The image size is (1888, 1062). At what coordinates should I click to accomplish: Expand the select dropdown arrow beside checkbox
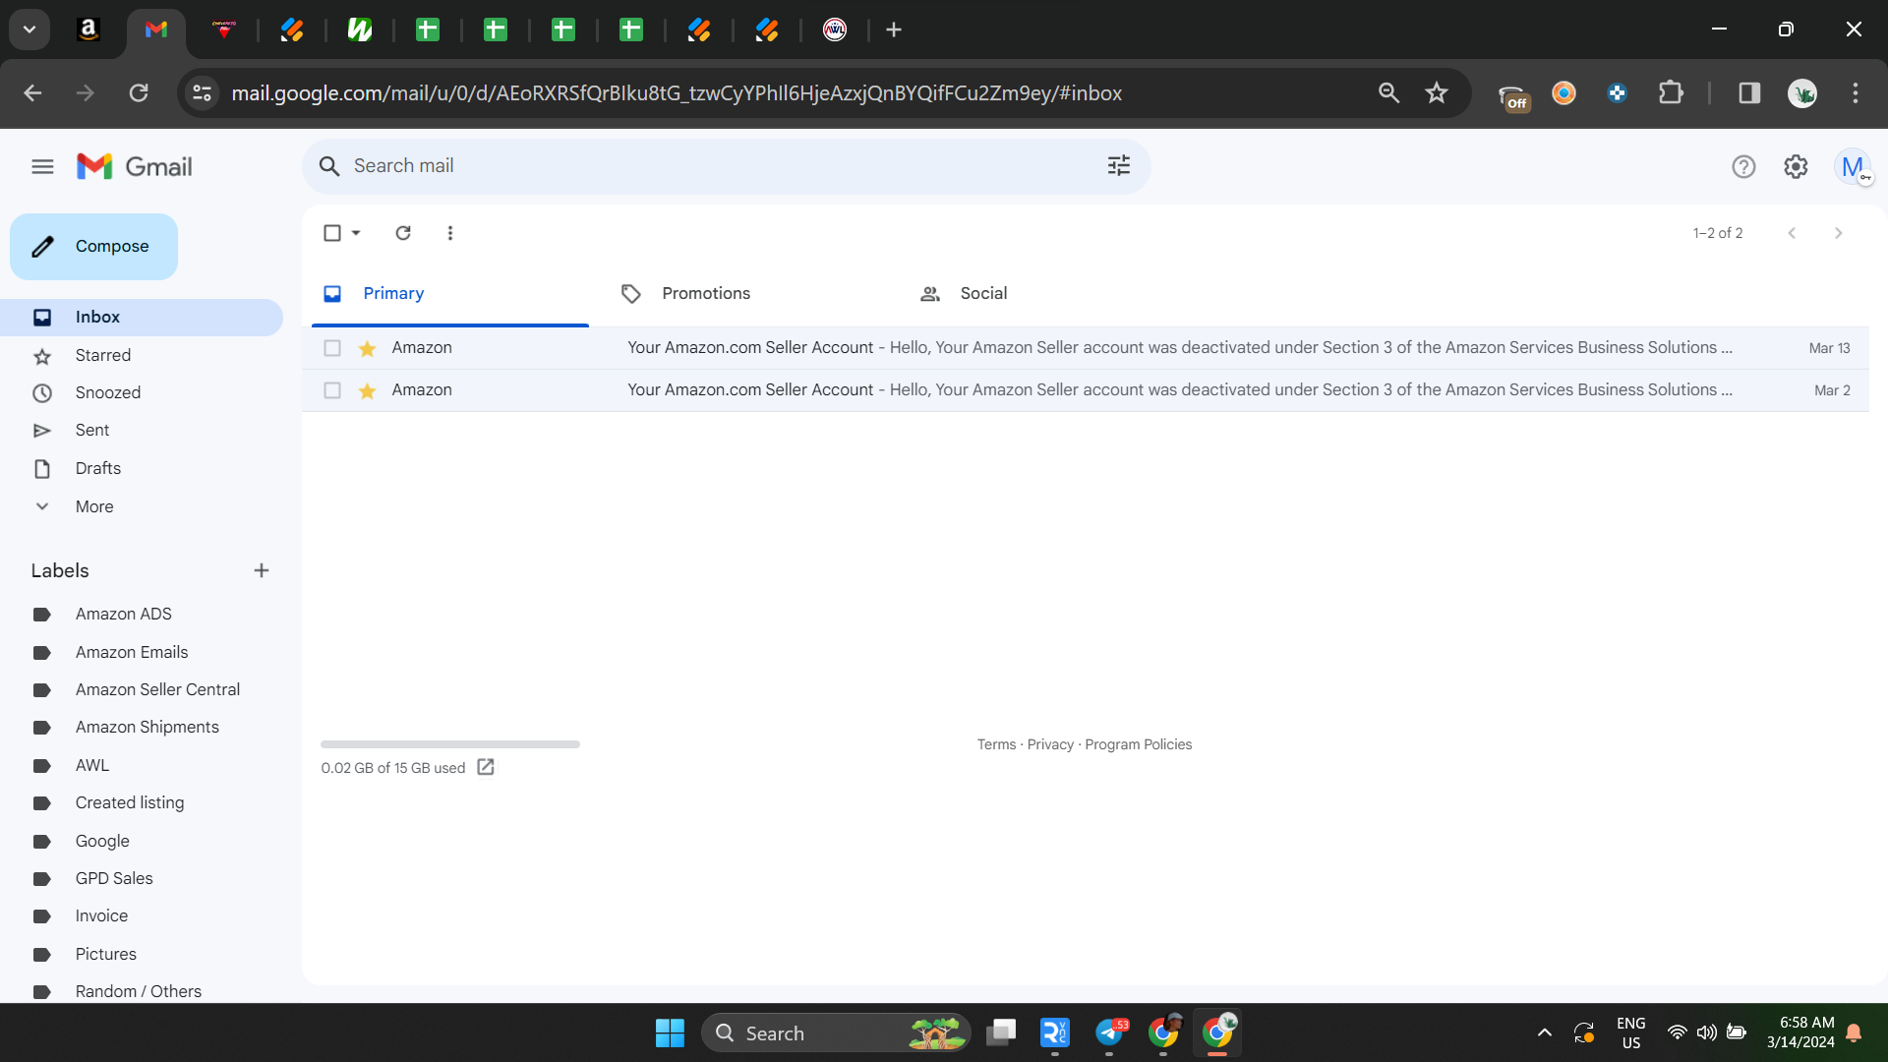tap(356, 233)
